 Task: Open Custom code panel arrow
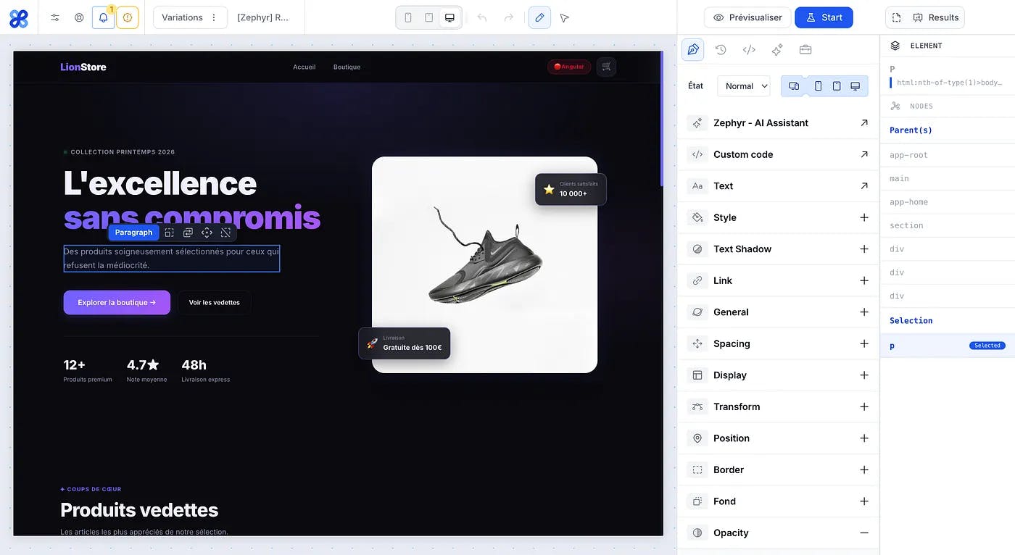[863, 154]
